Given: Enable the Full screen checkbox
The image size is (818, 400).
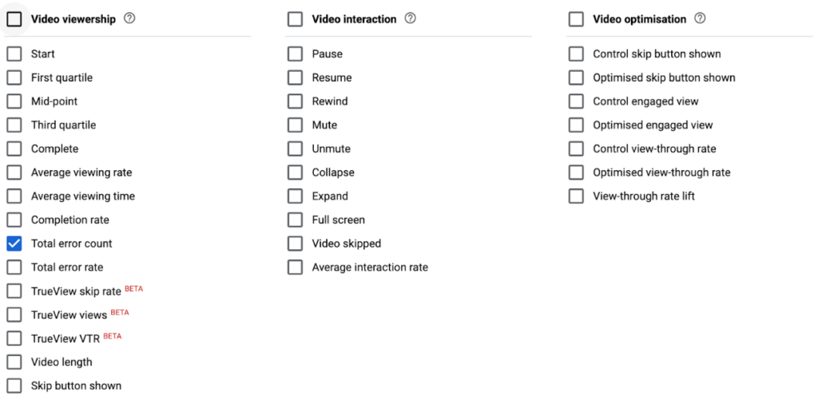Looking at the screenshot, I should tap(296, 220).
